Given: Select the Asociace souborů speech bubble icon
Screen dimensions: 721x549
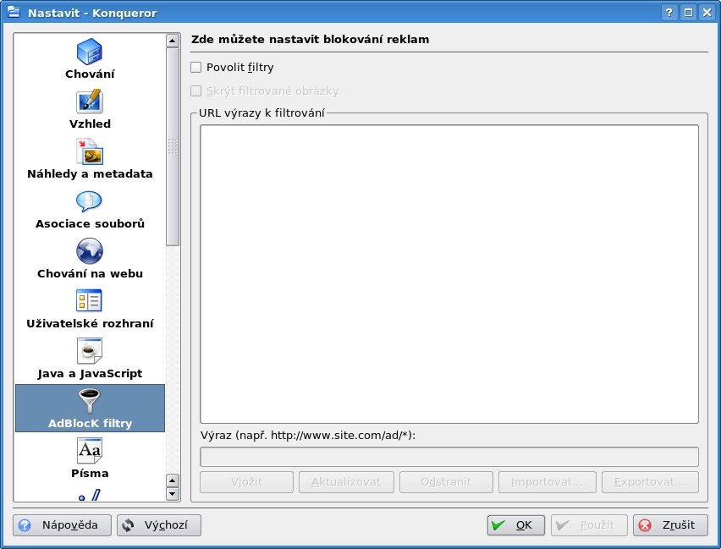Looking at the screenshot, I should click(89, 201).
